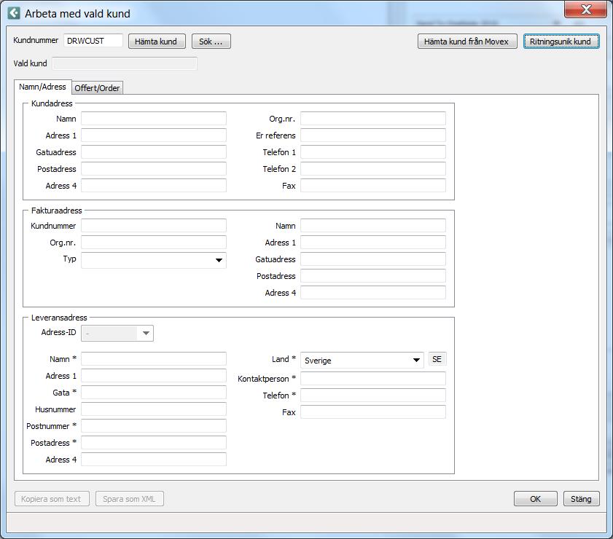Expand the Adress-ID dropdown
Image resolution: width=613 pixels, height=539 pixels.
[117, 333]
